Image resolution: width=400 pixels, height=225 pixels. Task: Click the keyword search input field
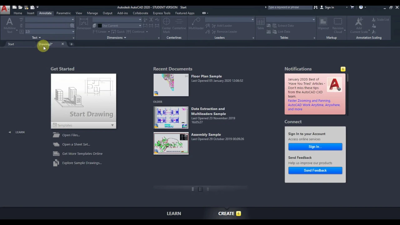pyautogui.click(x=289, y=7)
